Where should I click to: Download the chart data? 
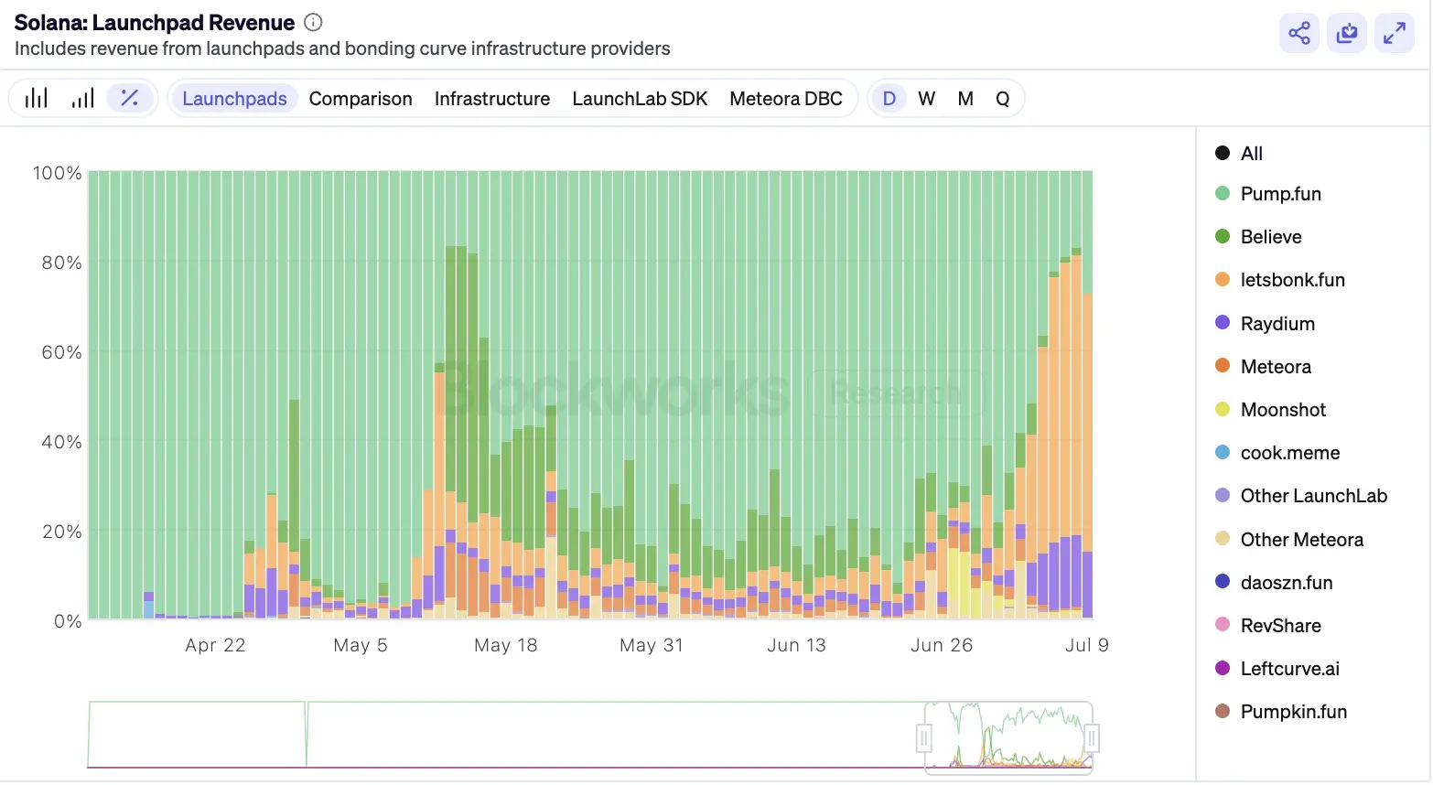1346,34
